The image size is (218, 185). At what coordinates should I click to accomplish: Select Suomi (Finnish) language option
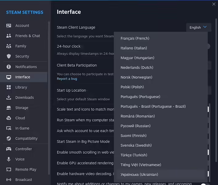(x=161, y=136)
